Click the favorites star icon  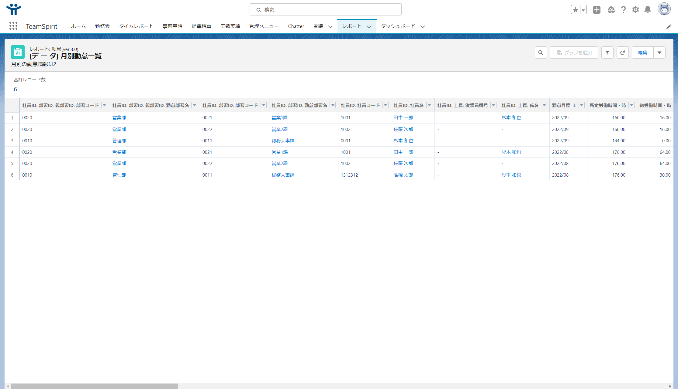575,10
